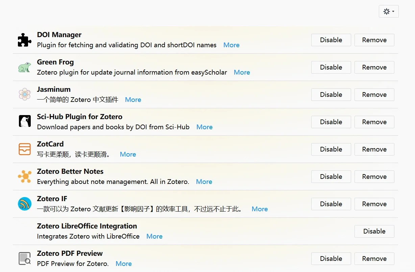Open More link for Zotero Better Notes
415x272 pixels.
click(x=204, y=182)
